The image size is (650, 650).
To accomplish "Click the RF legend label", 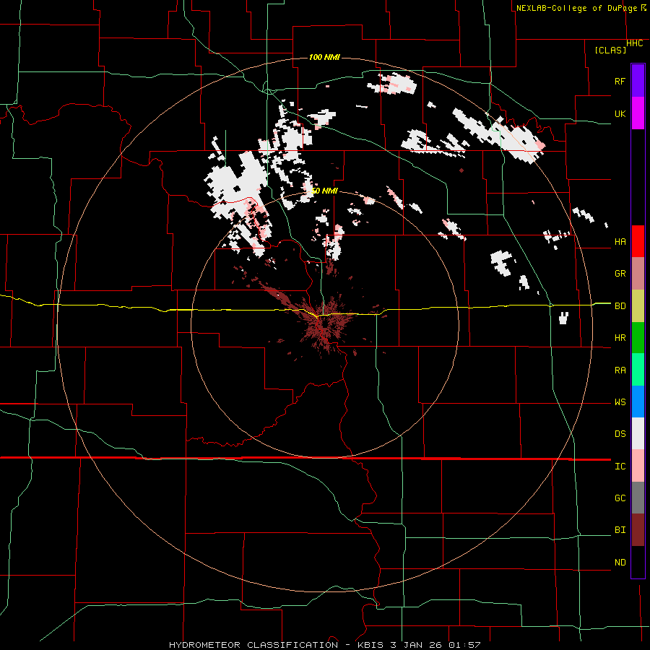I will pyautogui.click(x=620, y=81).
